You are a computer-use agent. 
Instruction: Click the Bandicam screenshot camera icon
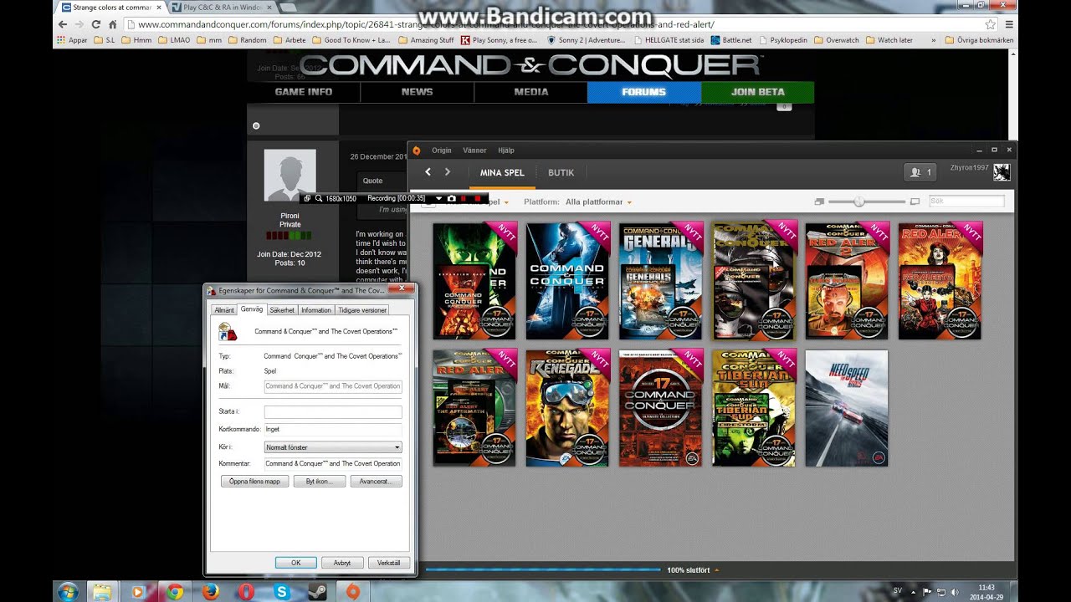(452, 198)
